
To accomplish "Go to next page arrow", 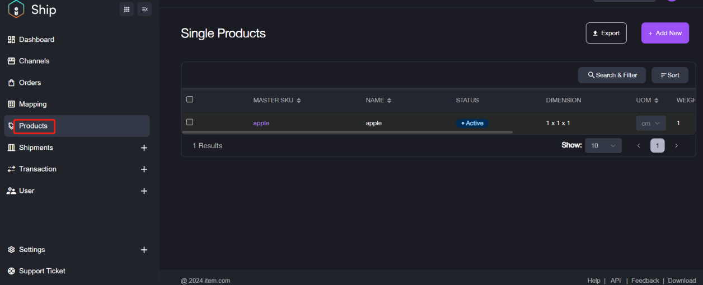I will coord(676,146).
